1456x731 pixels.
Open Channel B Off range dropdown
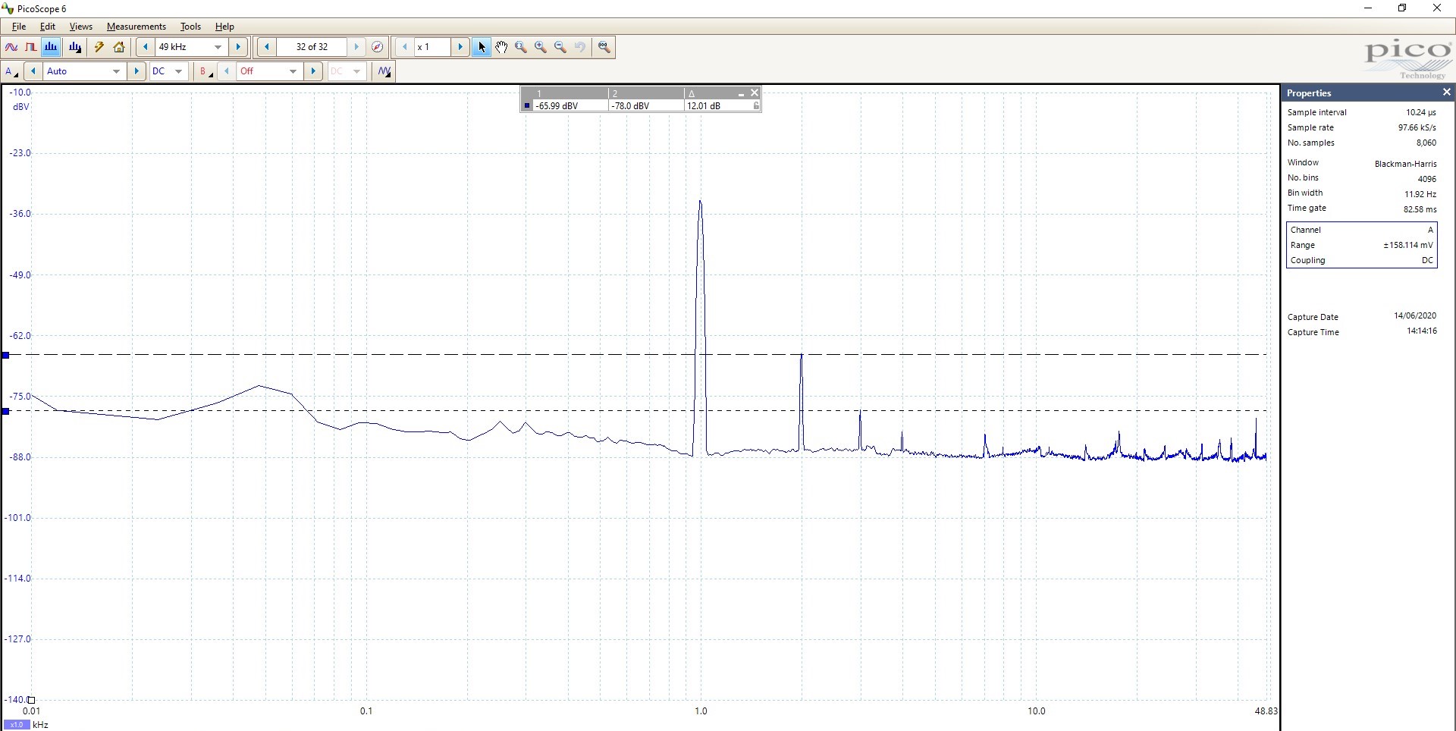click(x=293, y=71)
